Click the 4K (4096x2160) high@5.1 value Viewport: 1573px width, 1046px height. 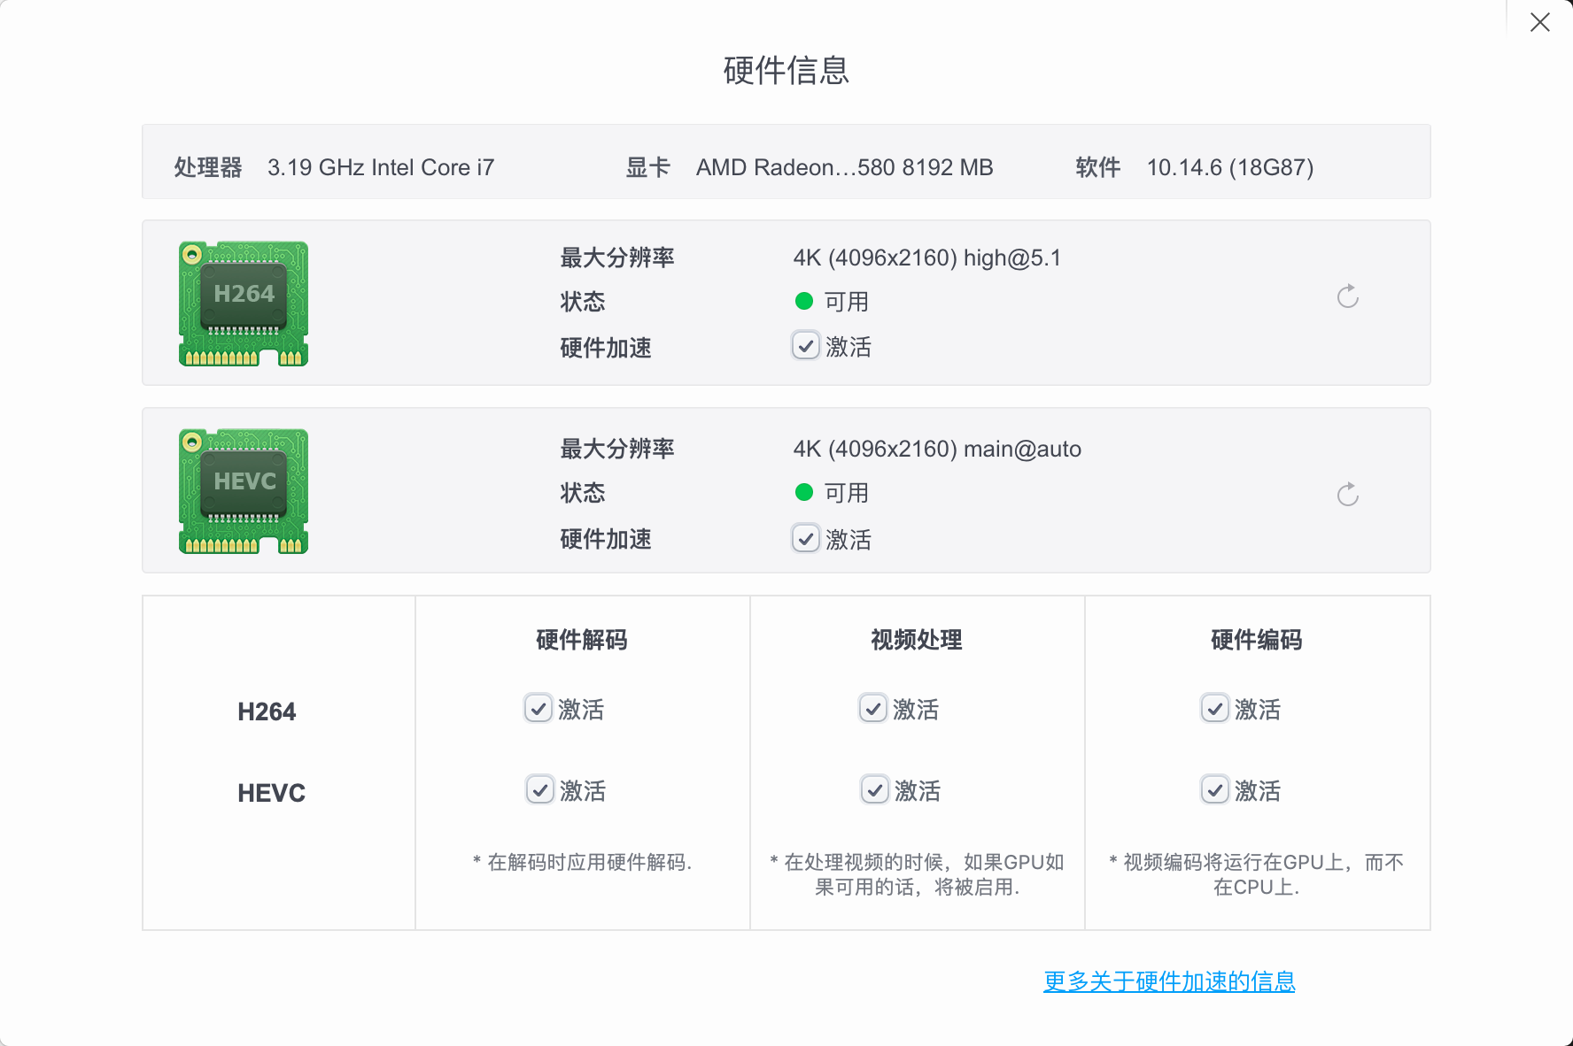click(x=927, y=258)
